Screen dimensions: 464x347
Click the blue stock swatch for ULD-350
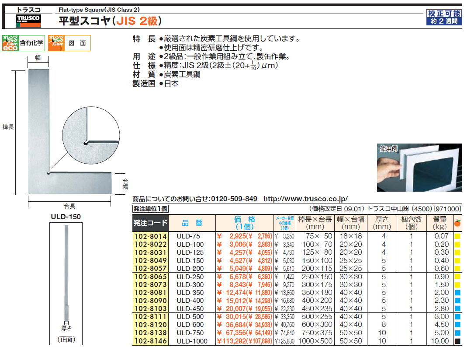457,293
